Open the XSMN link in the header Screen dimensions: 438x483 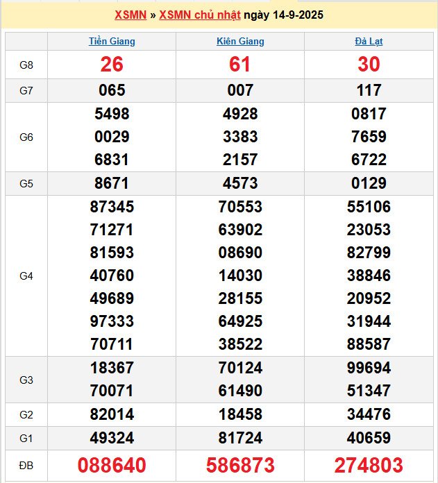pos(130,15)
